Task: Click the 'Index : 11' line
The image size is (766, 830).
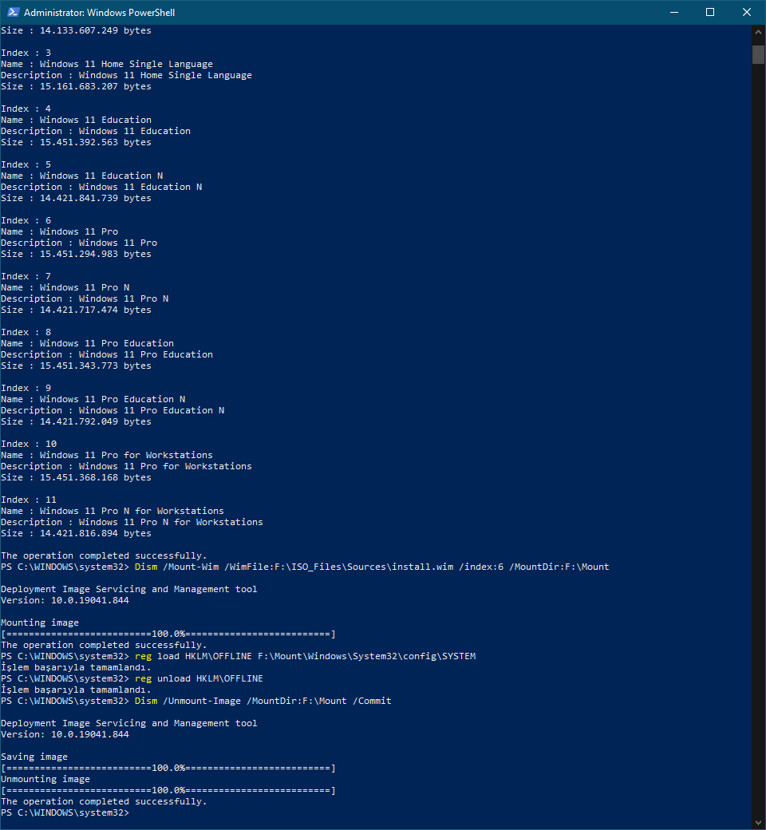Action: (x=29, y=500)
